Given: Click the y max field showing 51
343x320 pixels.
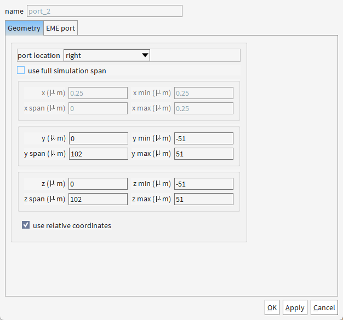Looking at the screenshot, I should (x=204, y=154).
